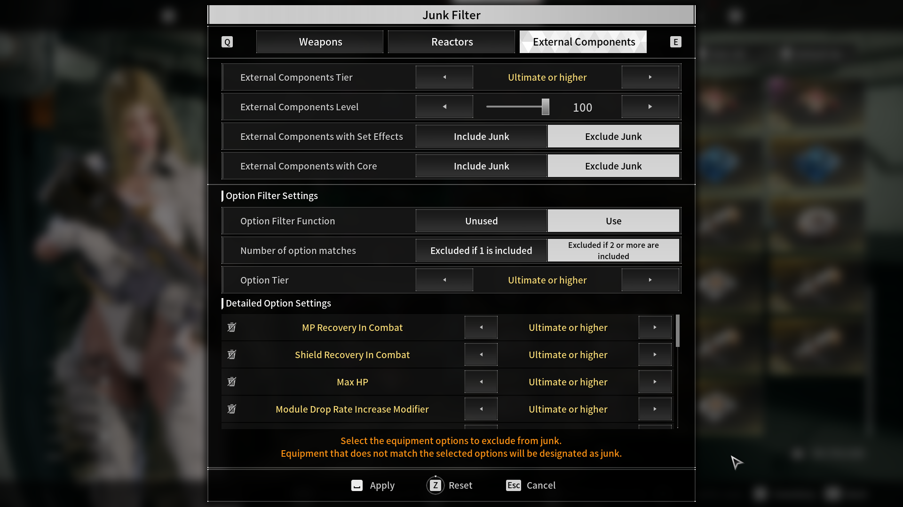Viewport: 903px width, 507px height.
Task: Select the External Components tab
Action: (583, 42)
